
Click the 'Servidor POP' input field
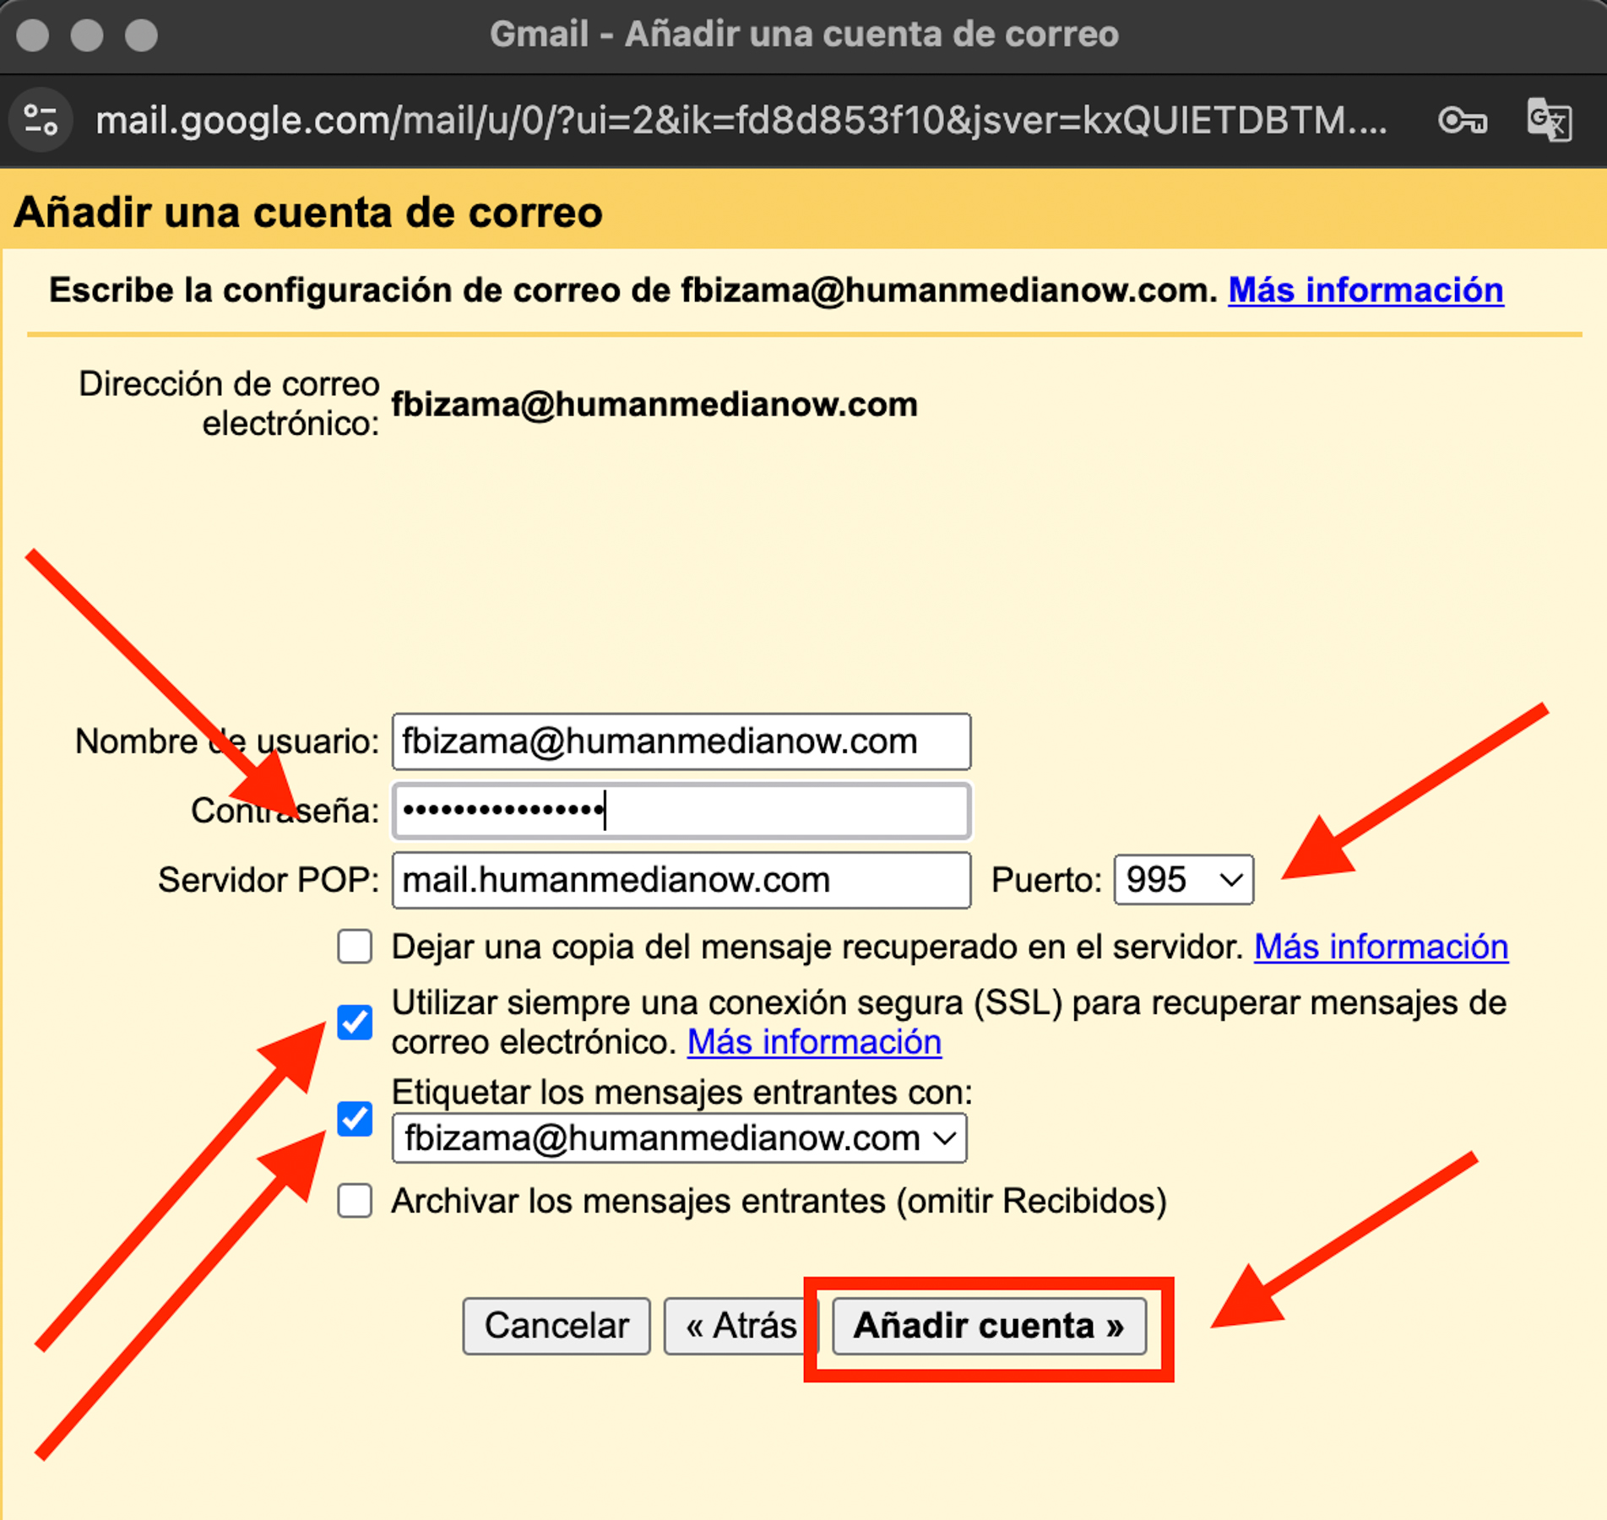[681, 880]
